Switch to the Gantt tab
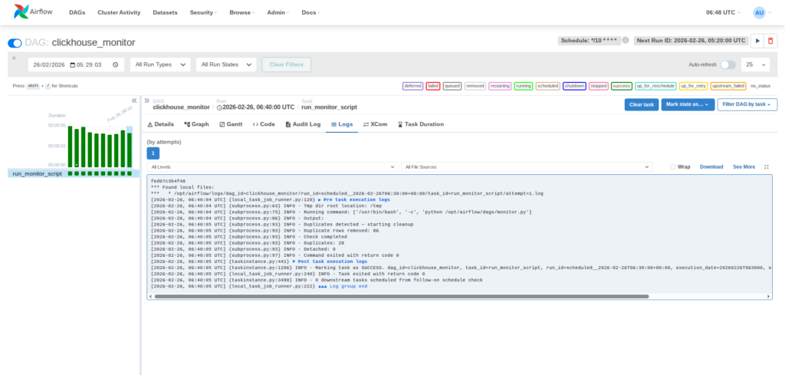The width and height of the screenshot is (785, 375). point(232,124)
